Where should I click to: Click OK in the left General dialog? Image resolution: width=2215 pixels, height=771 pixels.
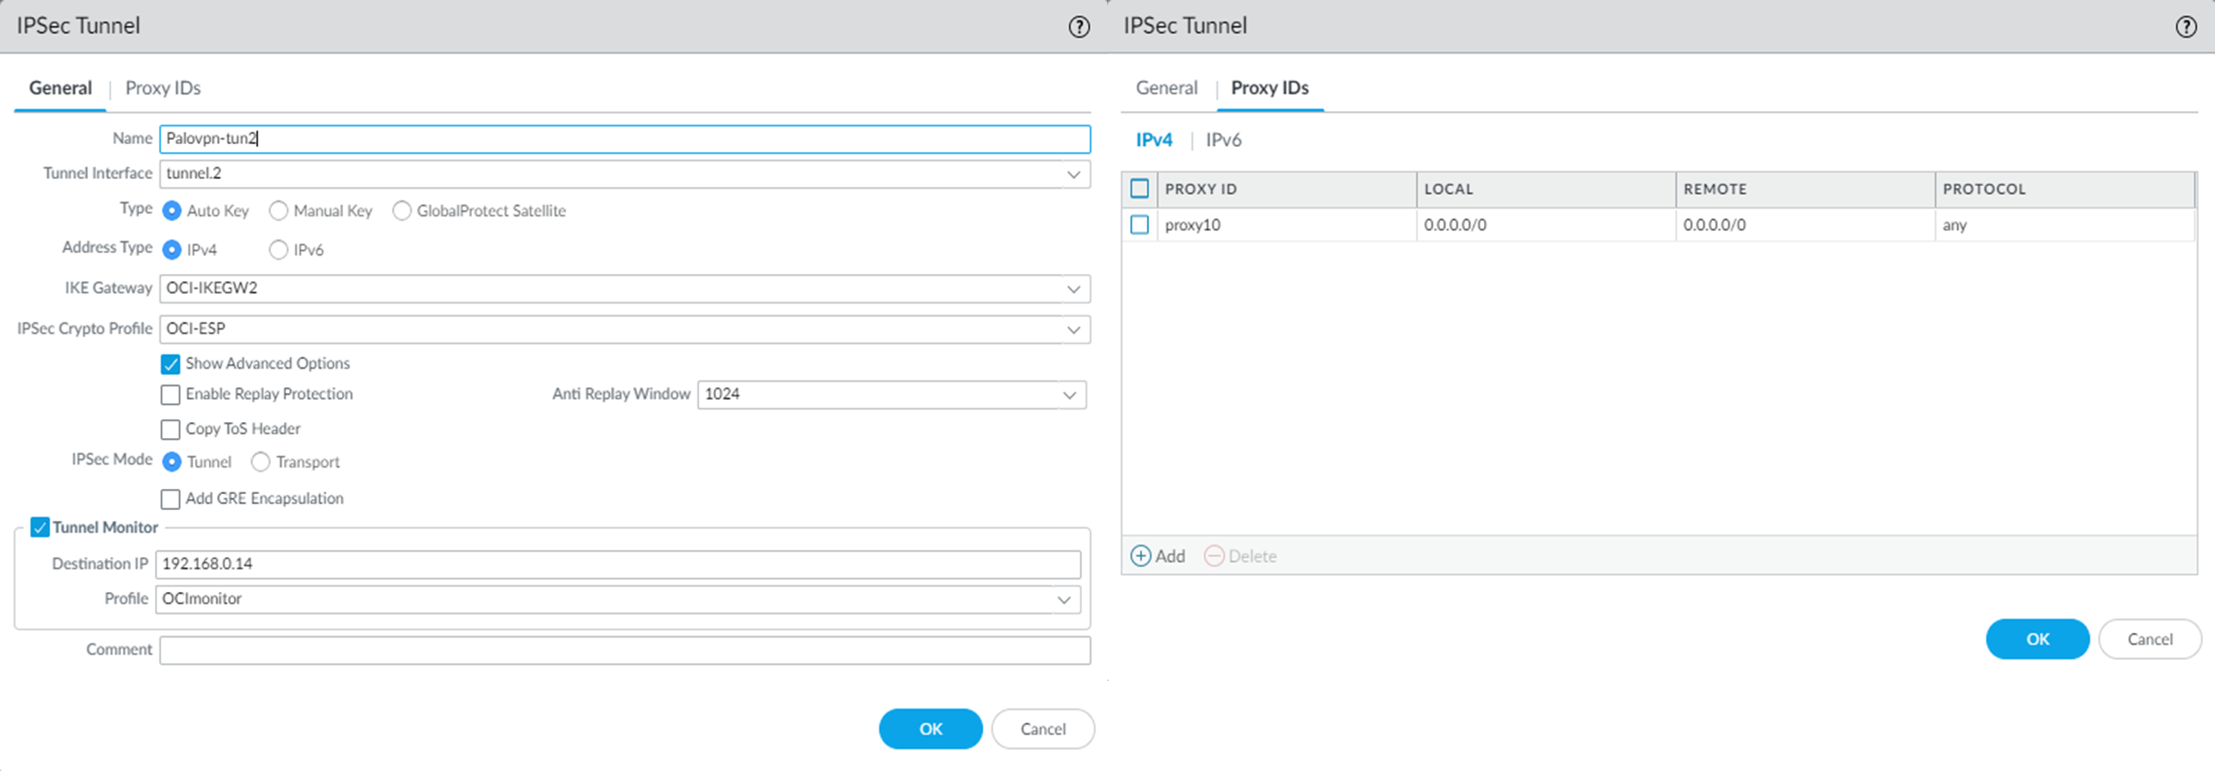click(931, 729)
